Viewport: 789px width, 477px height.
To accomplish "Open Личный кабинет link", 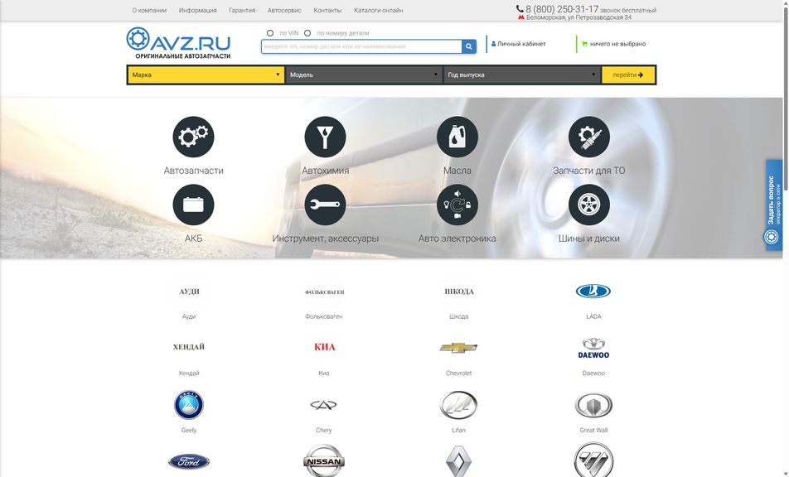I will [x=518, y=44].
